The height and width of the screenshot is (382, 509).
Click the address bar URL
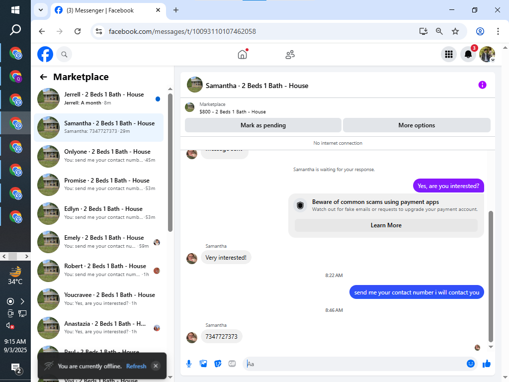point(182,31)
